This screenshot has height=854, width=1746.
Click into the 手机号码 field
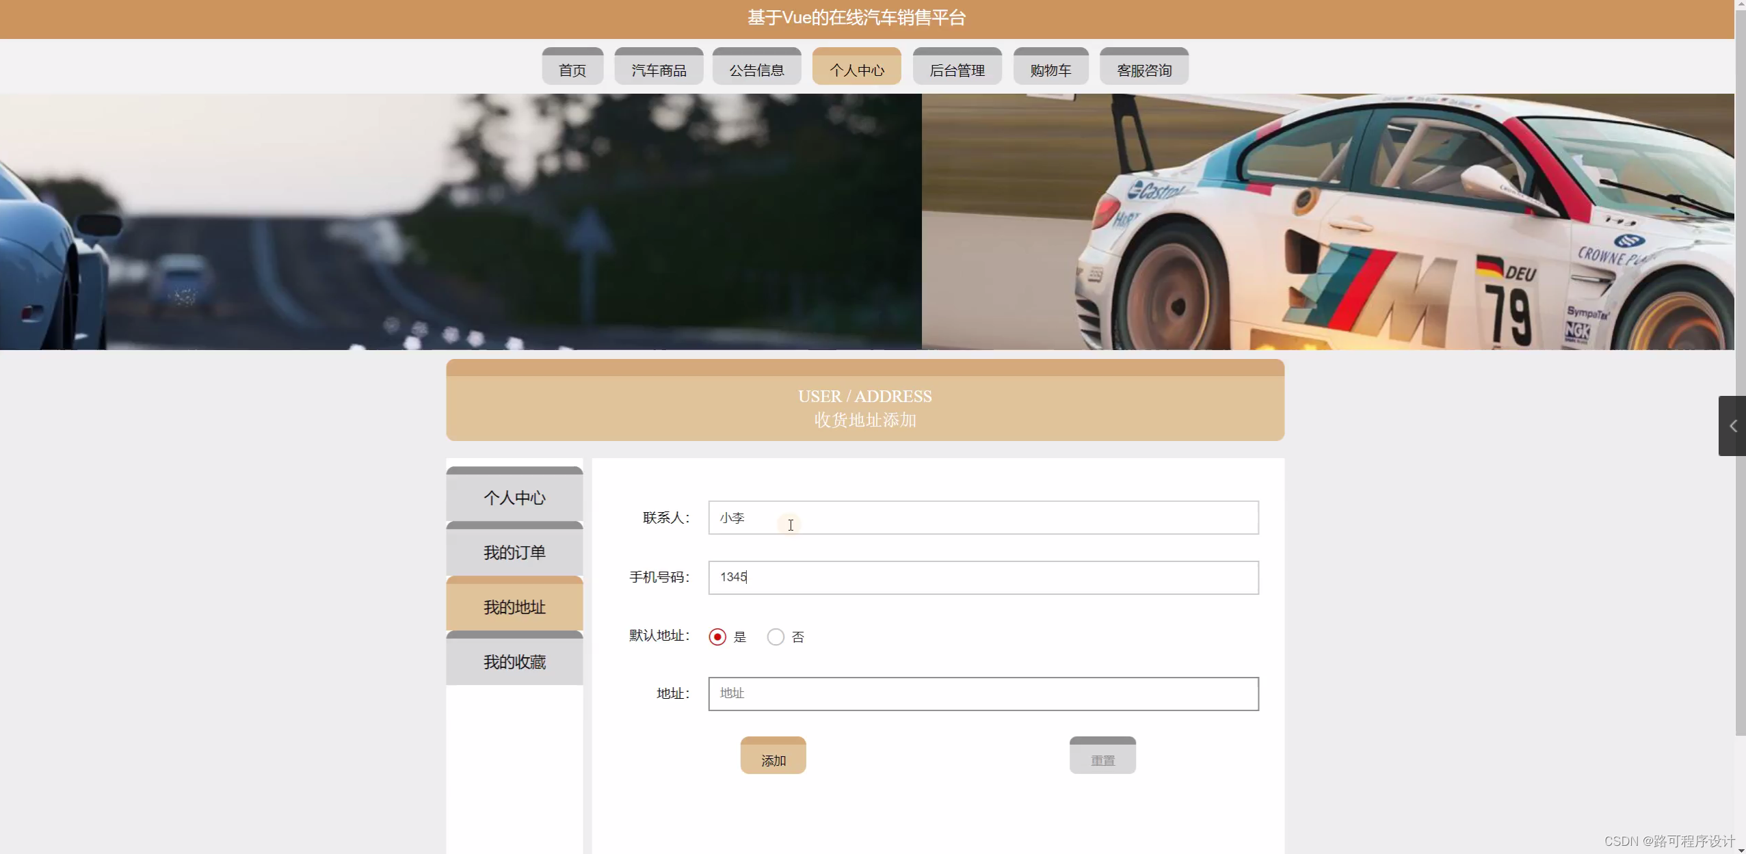point(983,578)
